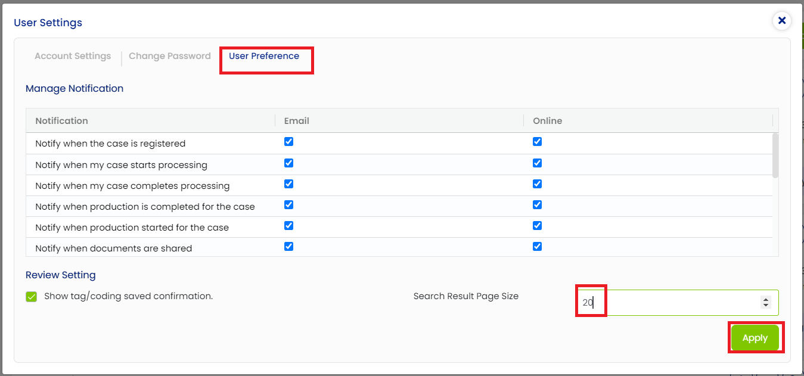Uncheck Online for case is registered
The image size is (804, 376).
click(537, 142)
